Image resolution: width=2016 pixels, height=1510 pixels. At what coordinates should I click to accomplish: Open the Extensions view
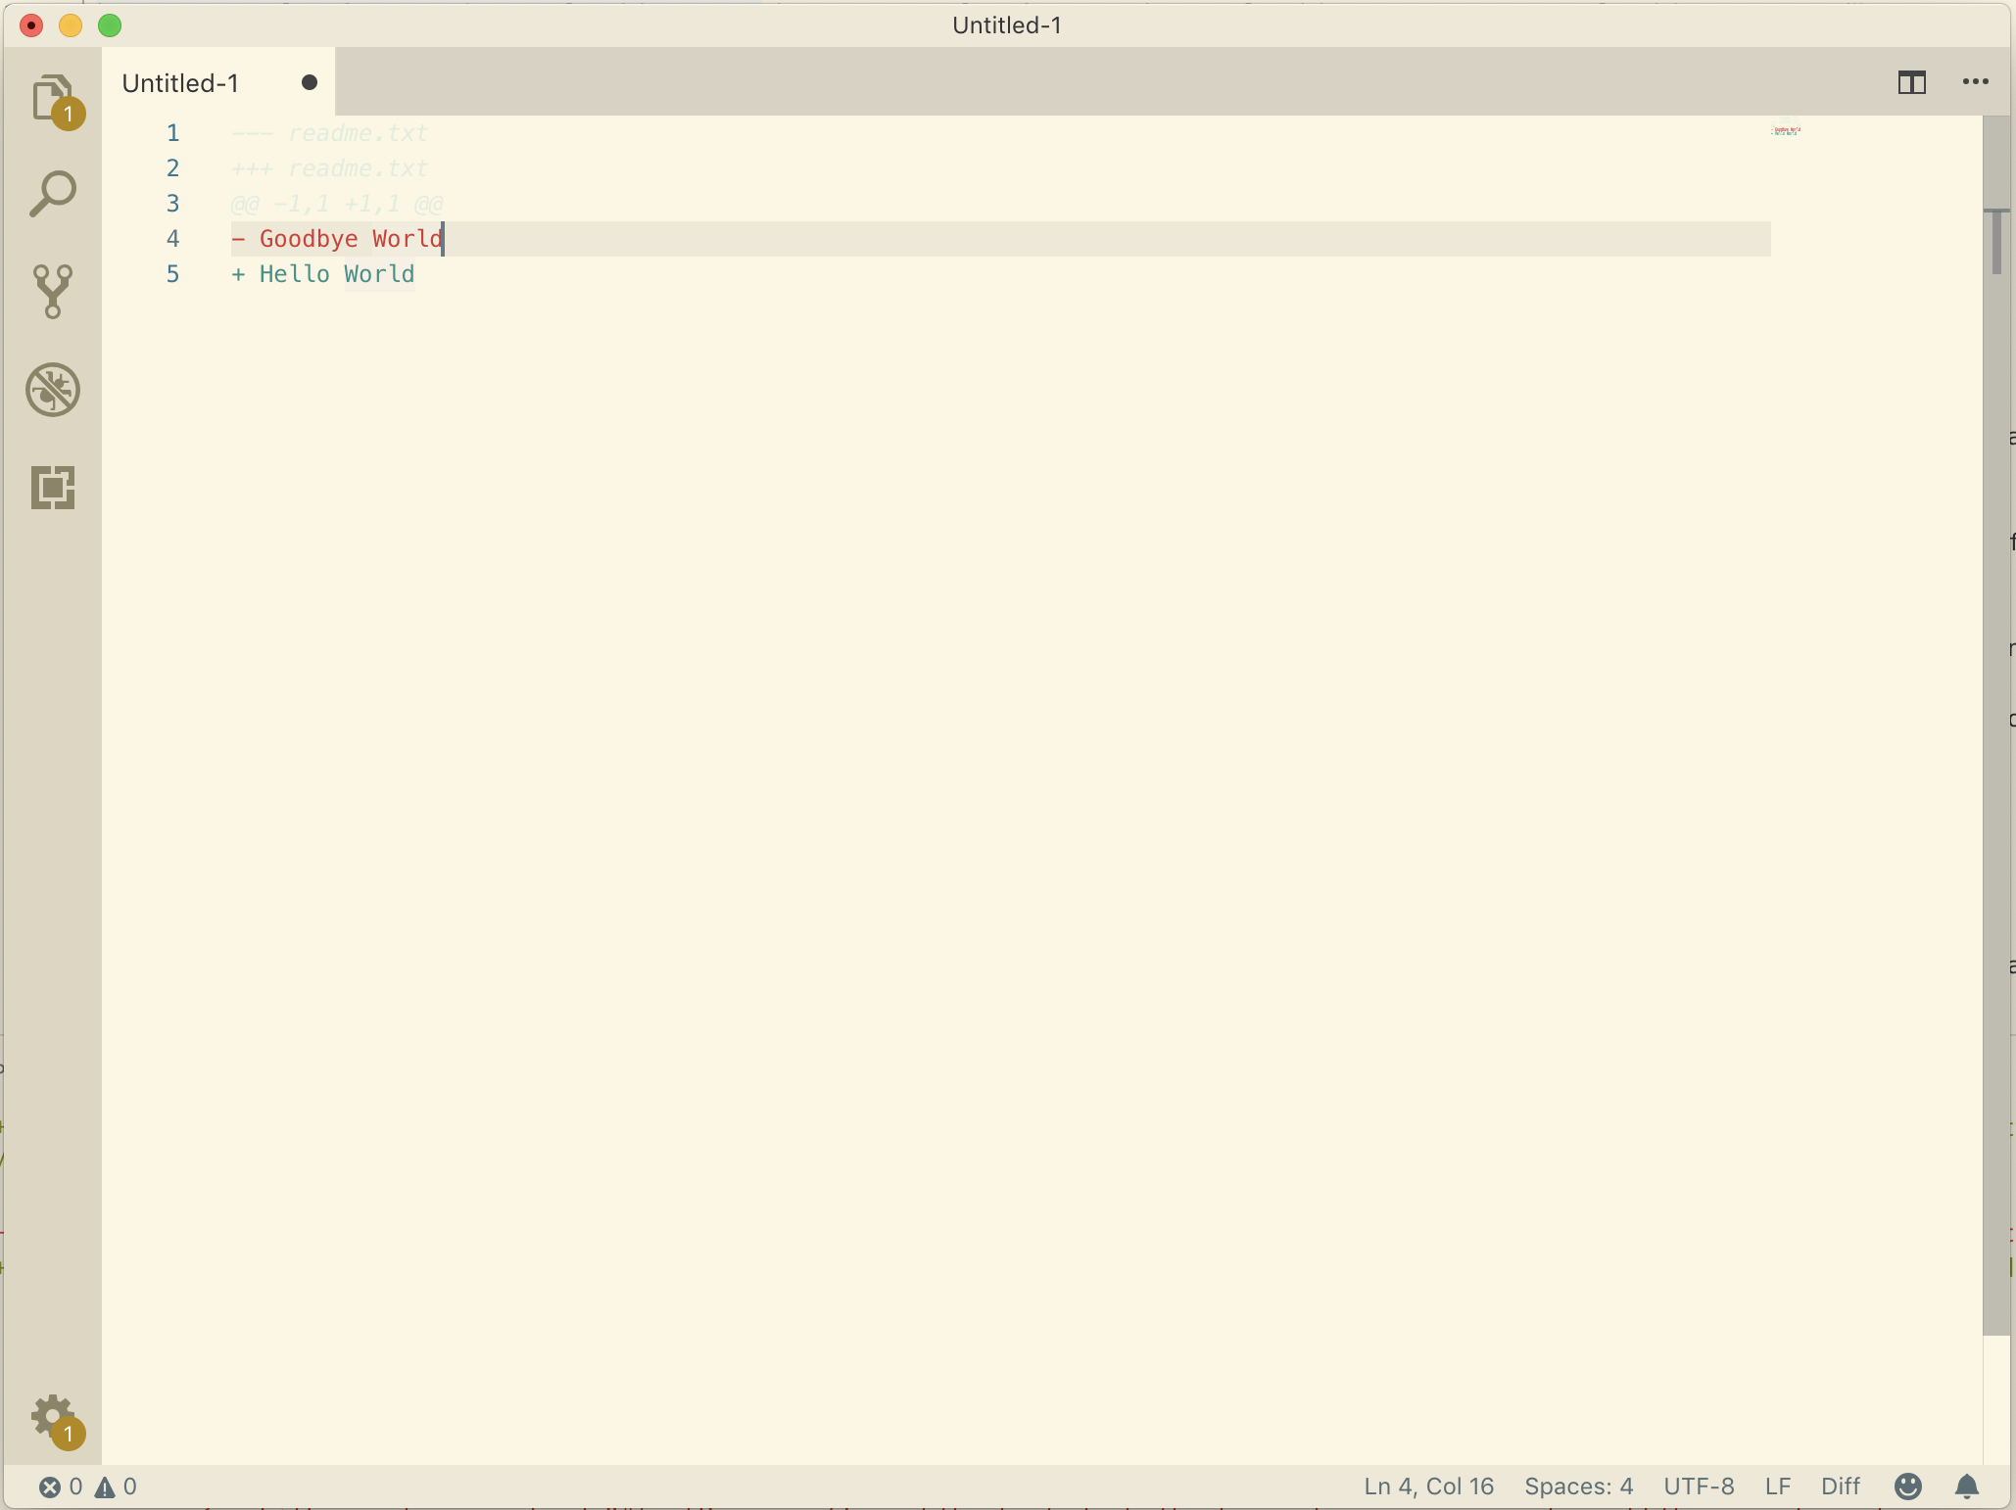[x=54, y=488]
